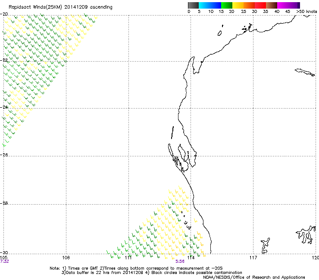The width and height of the screenshot is (319, 280).
Task: Click the green 15-20 knots legend segment
Action: tap(227, 5)
